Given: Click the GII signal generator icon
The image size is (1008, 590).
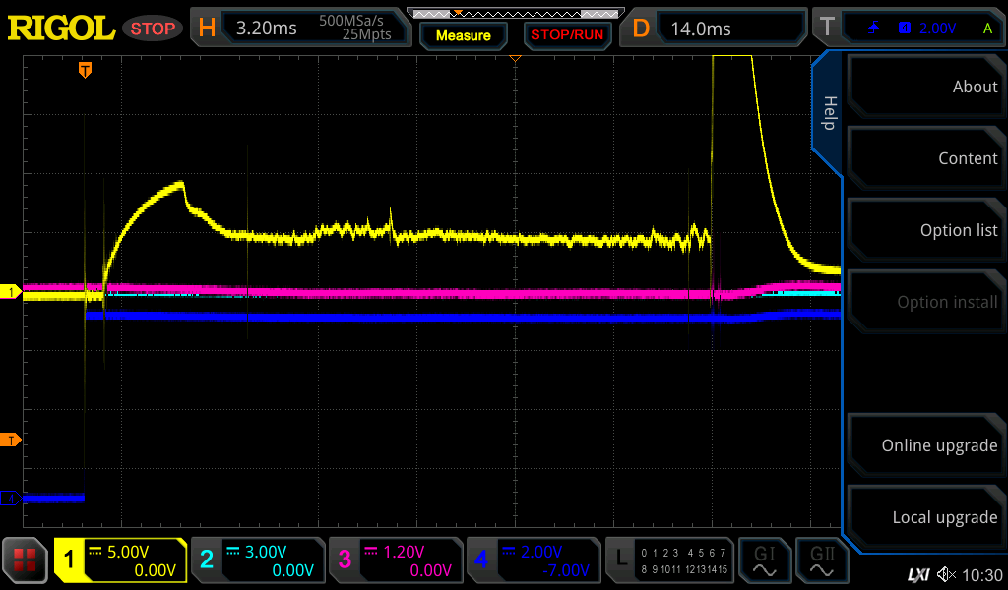Looking at the screenshot, I should click(822, 560).
